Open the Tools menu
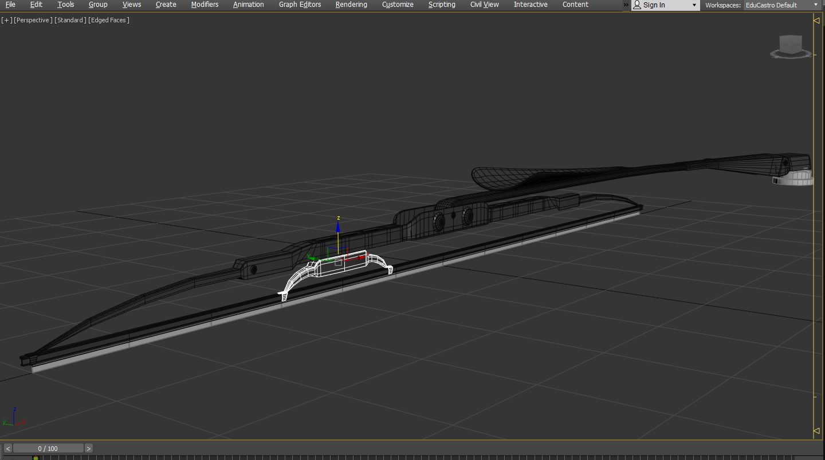 click(66, 5)
